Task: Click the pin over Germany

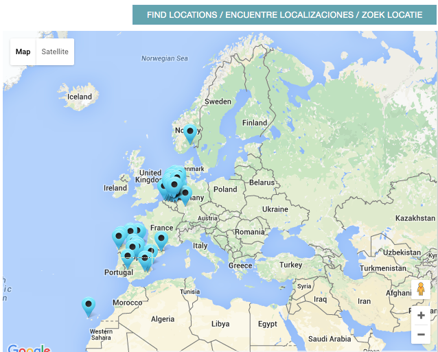Action: point(185,196)
